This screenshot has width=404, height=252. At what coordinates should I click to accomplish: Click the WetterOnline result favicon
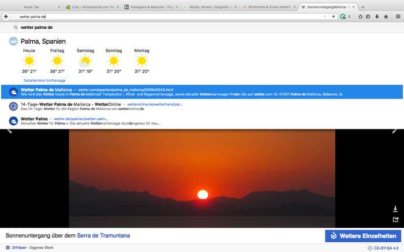pyautogui.click(x=13, y=106)
